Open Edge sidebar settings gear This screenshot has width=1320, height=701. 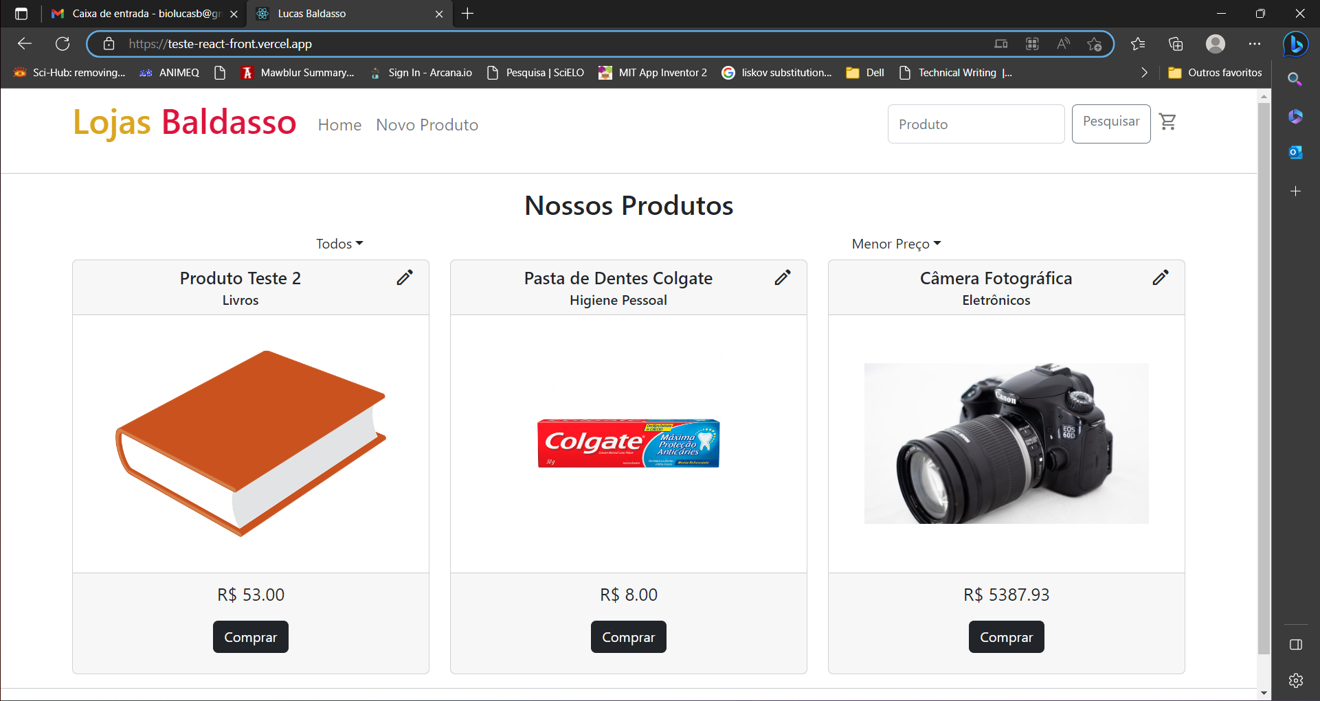[1295, 680]
